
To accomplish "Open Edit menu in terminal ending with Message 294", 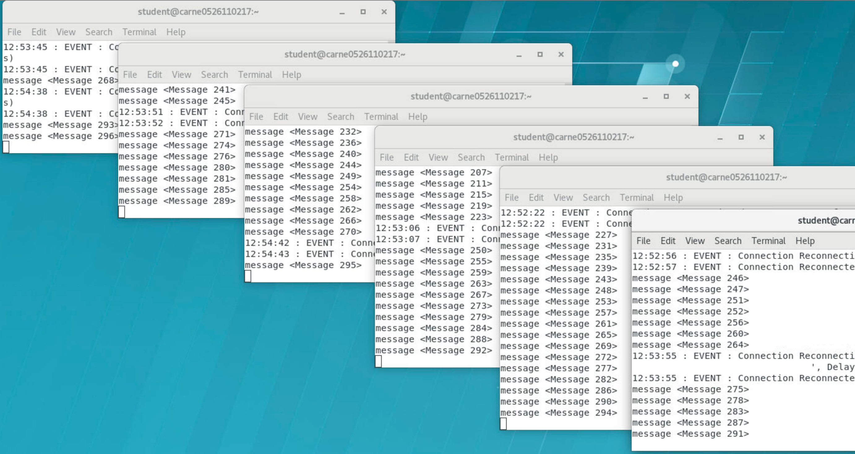I will (x=536, y=198).
